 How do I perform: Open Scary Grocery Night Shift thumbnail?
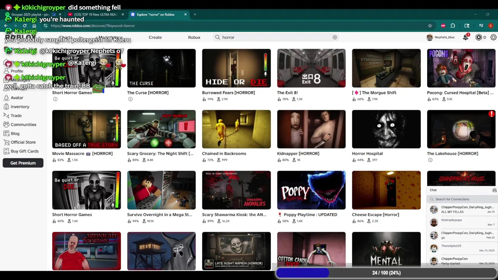(x=161, y=129)
